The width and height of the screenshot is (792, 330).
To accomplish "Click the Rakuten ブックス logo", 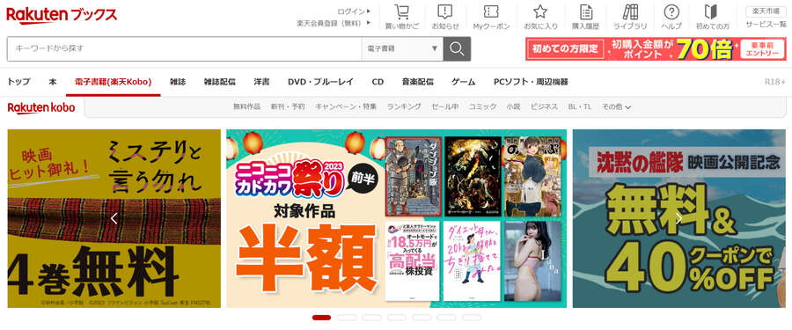I will [62, 15].
